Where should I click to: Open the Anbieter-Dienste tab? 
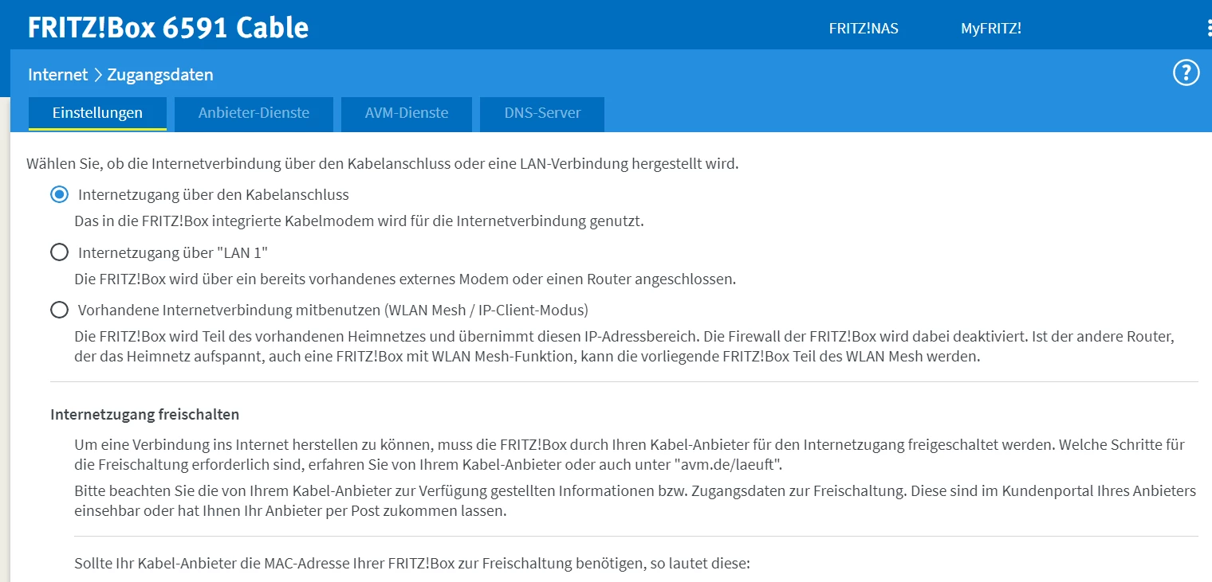pyautogui.click(x=254, y=113)
